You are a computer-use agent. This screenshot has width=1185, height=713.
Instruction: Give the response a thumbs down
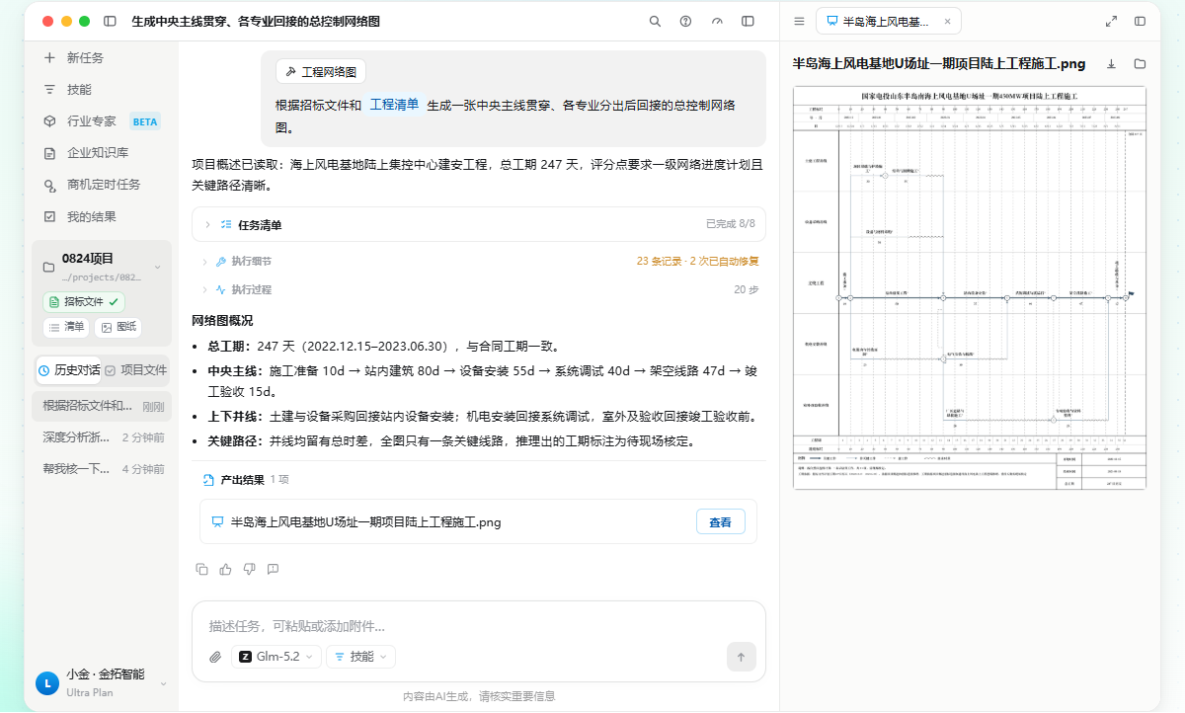point(249,569)
